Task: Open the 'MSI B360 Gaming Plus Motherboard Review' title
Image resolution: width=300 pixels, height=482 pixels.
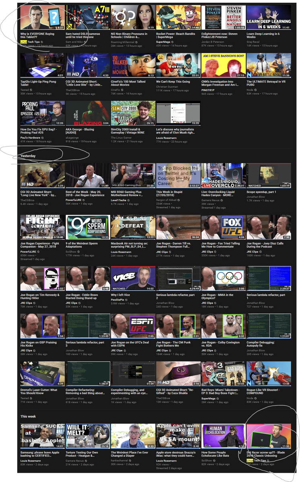Action: coord(130,194)
